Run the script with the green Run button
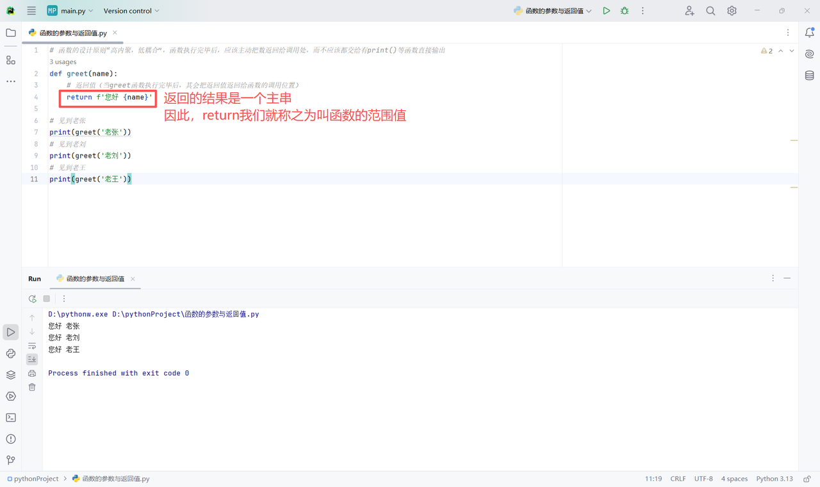The width and height of the screenshot is (820, 487). point(606,10)
